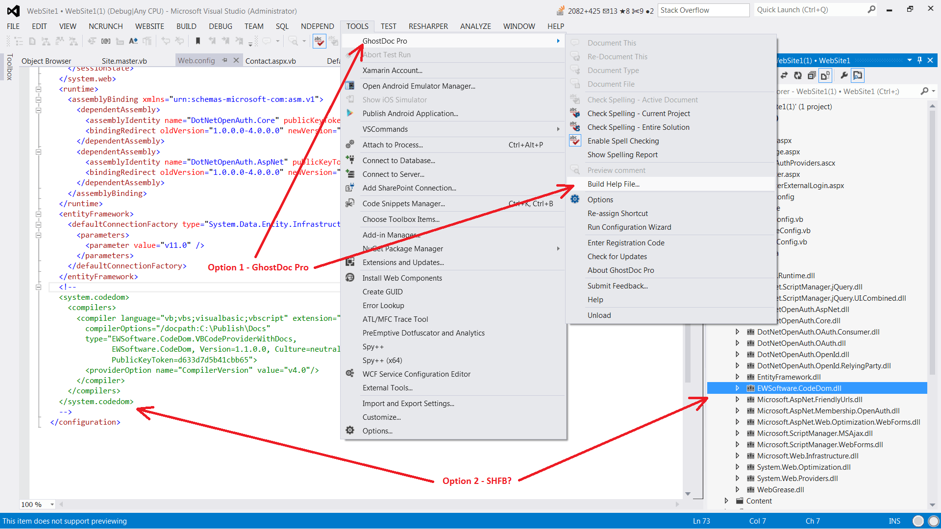Click the Attach to Process icon
The width and height of the screenshot is (941, 529).
[350, 144]
